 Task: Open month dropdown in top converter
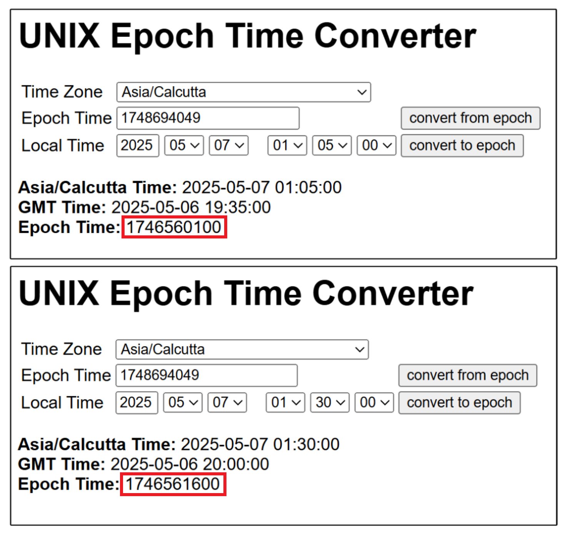coord(184,146)
